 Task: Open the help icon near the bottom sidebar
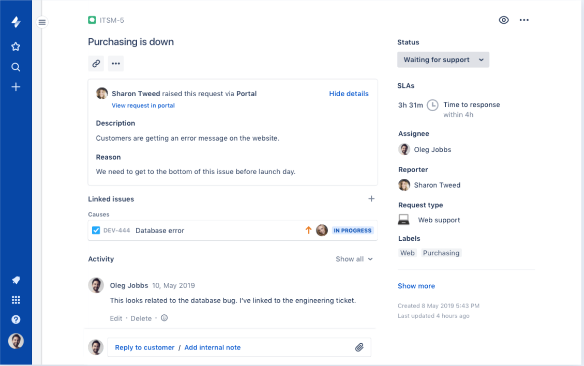click(x=16, y=319)
